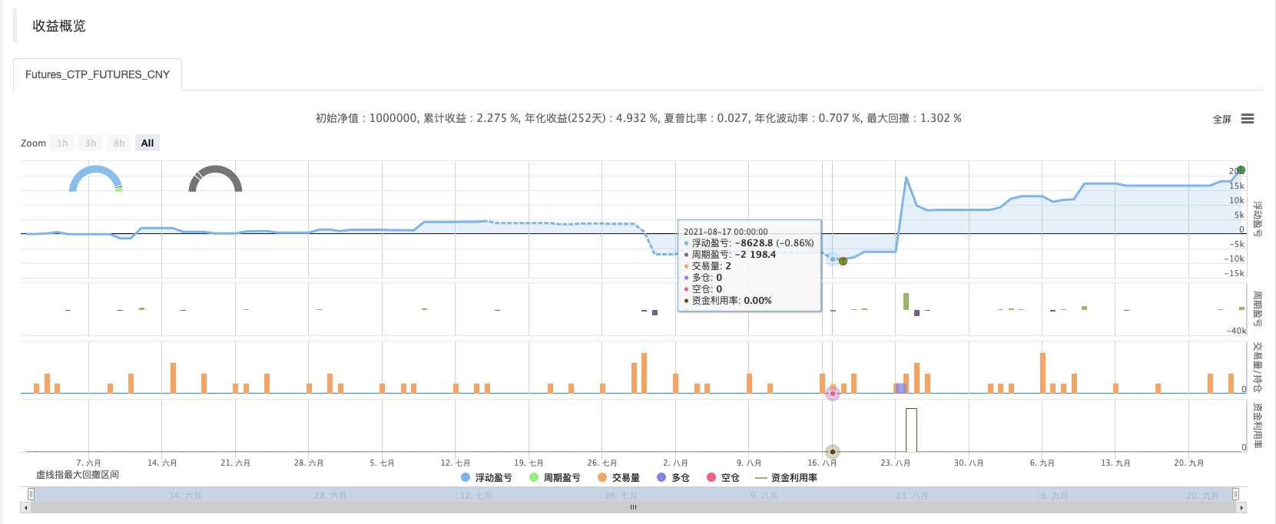Select the Futures_CTP_FUTURES_CNY tab
This screenshot has width=1276, height=524.
[98, 74]
